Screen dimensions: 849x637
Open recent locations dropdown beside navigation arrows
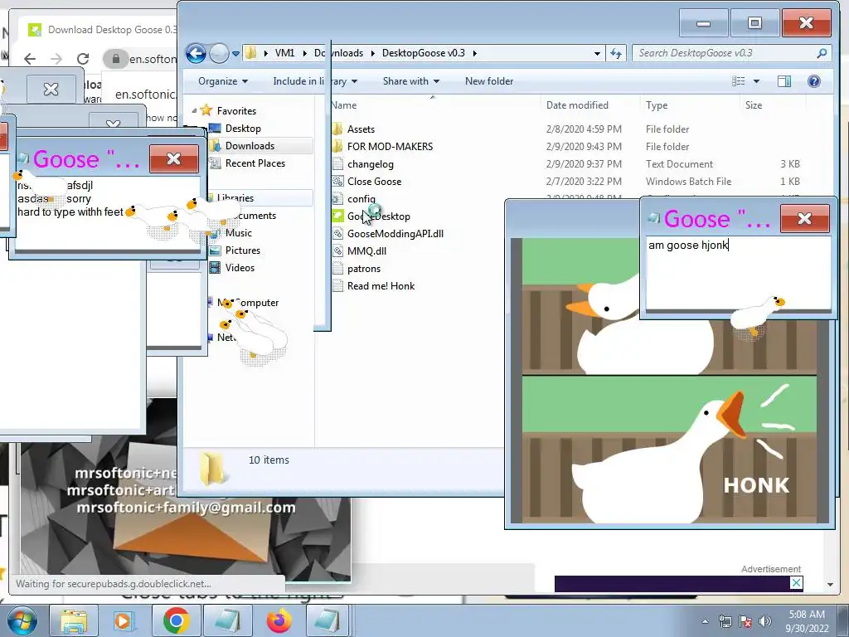[235, 54]
